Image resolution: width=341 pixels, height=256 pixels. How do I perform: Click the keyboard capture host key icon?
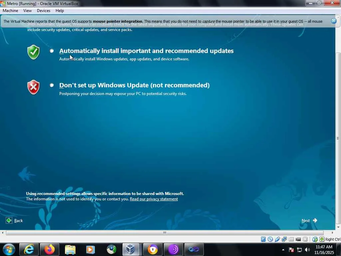pyautogui.click(x=322, y=239)
